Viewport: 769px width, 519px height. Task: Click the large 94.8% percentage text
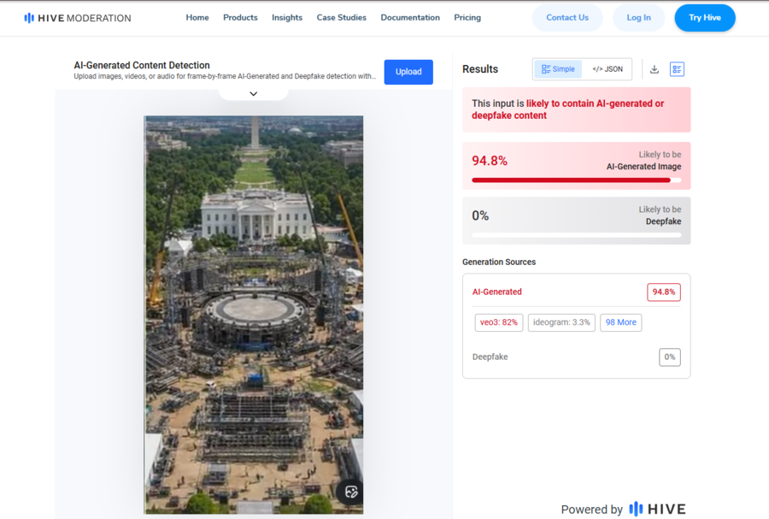point(490,161)
